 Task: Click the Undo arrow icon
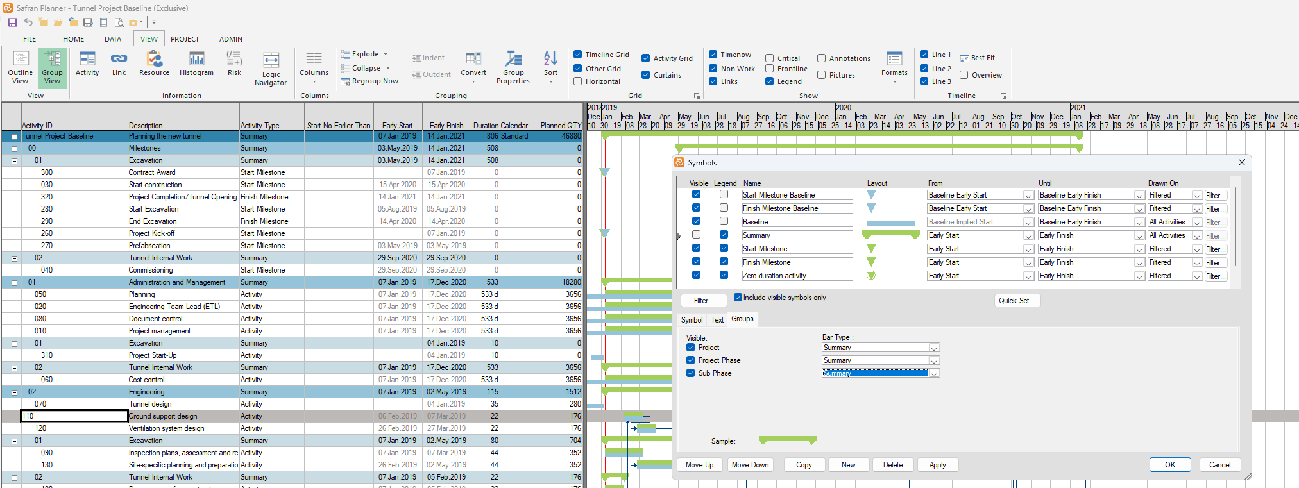(28, 22)
